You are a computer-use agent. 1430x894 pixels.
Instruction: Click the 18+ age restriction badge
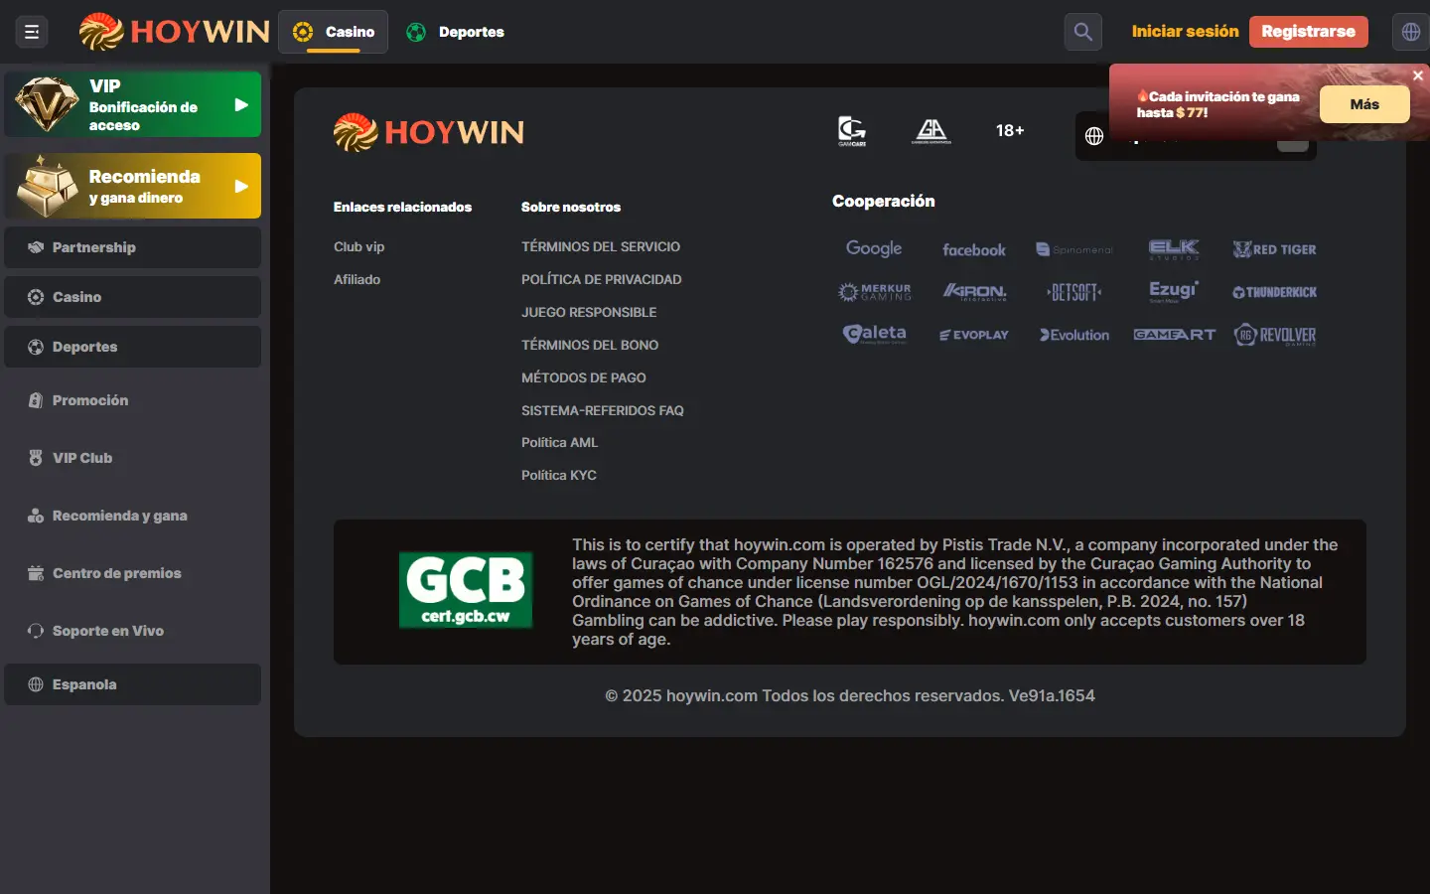tap(1010, 131)
